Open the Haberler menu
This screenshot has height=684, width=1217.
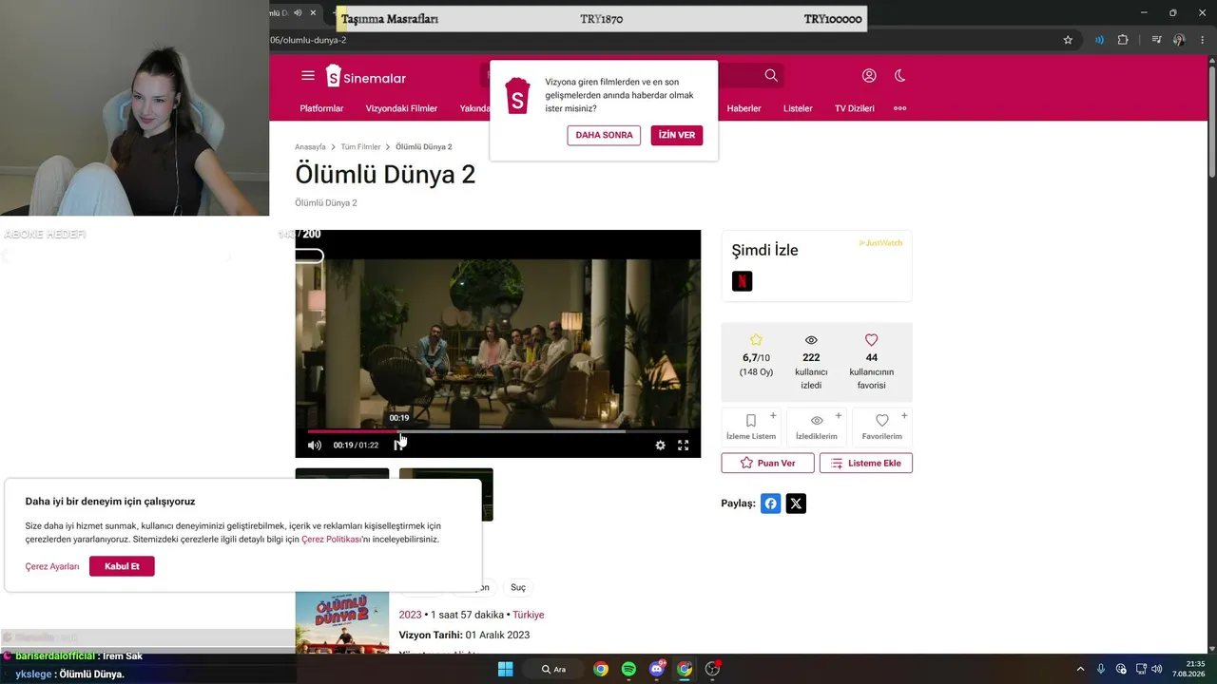pyautogui.click(x=744, y=108)
